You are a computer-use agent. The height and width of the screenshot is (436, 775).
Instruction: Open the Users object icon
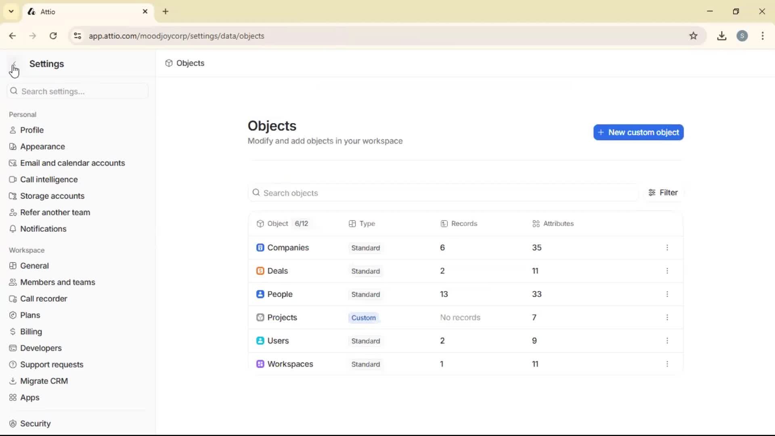(x=260, y=341)
